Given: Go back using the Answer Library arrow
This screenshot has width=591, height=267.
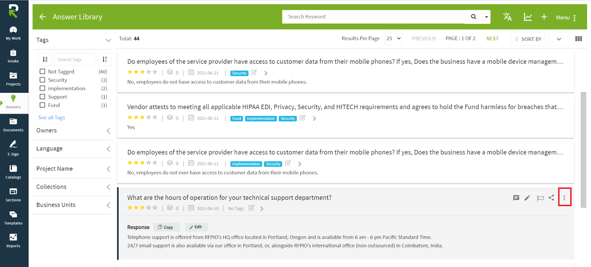Looking at the screenshot, I should (43, 17).
